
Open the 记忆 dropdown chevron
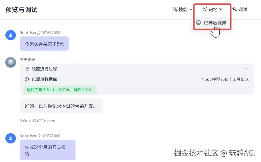(221, 9)
